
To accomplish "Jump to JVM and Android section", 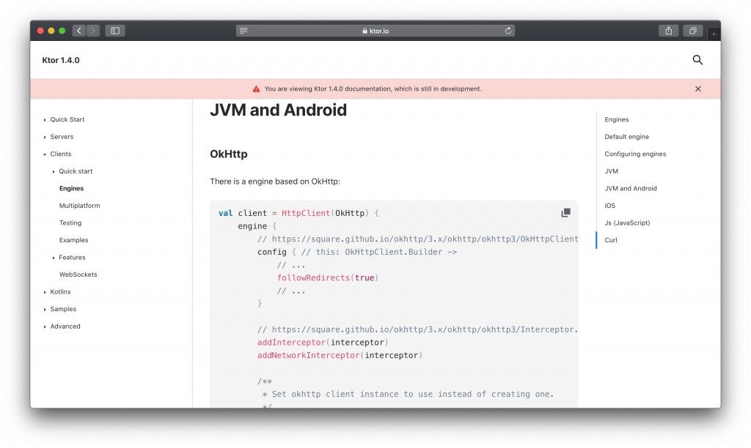I will coord(630,188).
